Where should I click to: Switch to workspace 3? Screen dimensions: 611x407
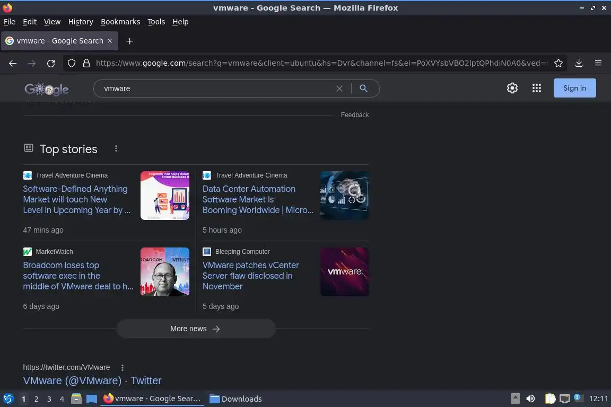coord(49,399)
